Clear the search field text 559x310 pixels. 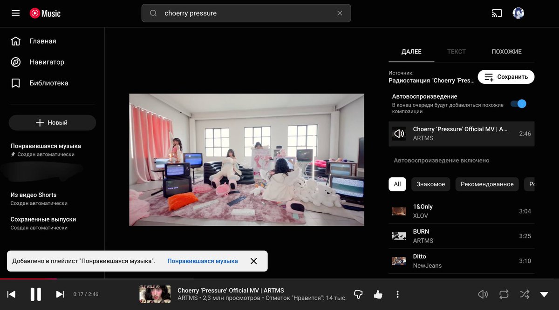(x=340, y=13)
